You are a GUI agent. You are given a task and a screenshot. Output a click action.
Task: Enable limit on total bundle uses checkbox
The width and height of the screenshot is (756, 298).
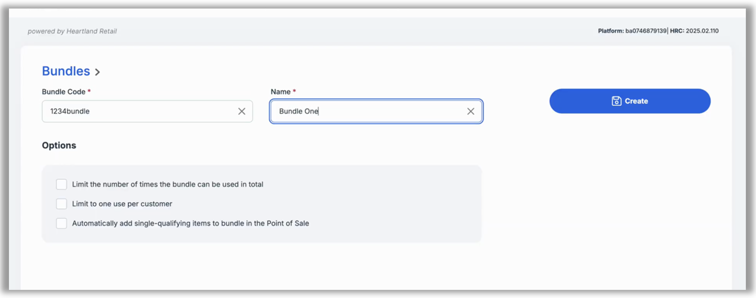pyautogui.click(x=61, y=184)
